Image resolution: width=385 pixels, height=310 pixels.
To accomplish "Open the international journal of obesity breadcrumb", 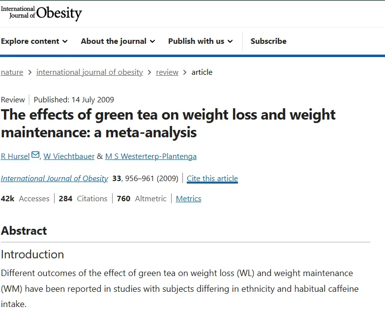I will [x=89, y=72].
